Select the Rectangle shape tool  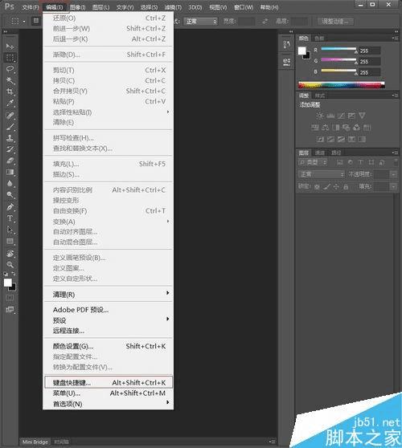click(10, 242)
